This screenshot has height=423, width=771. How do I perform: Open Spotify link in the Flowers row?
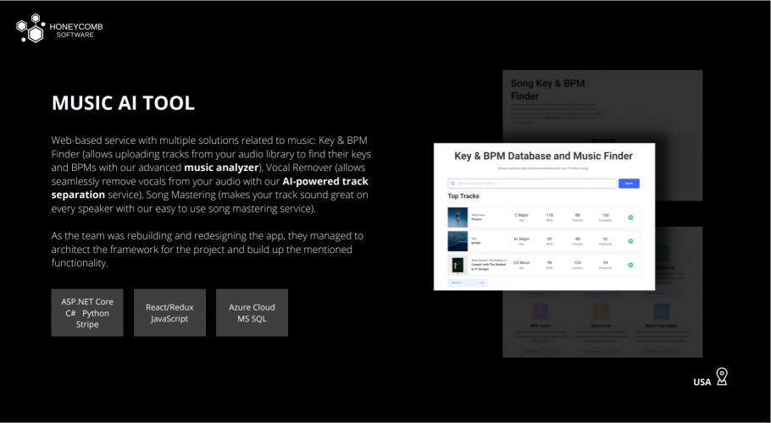[x=630, y=217]
